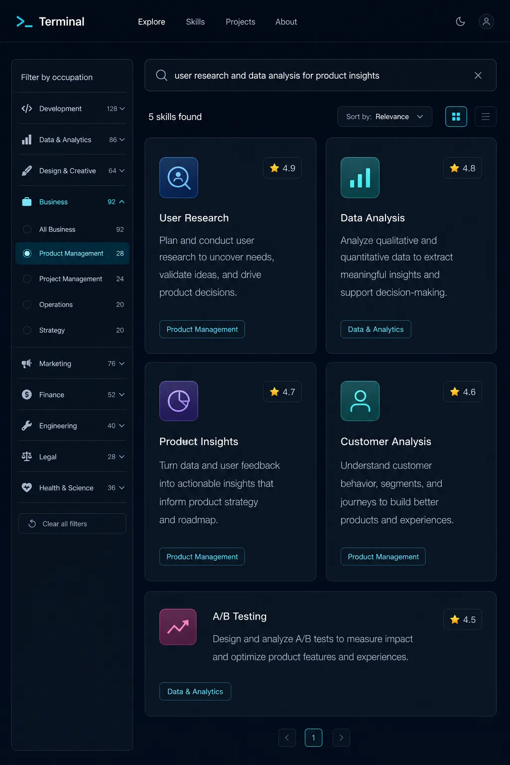Click the Development code brackets icon
The image size is (510, 765).
(x=27, y=109)
